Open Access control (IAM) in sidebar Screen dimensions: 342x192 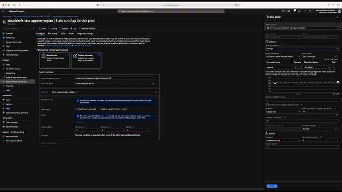pyautogui.click(x=13, y=42)
